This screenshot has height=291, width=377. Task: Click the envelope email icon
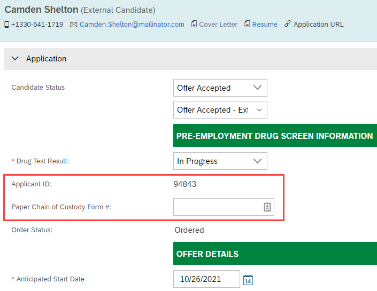pos(74,25)
